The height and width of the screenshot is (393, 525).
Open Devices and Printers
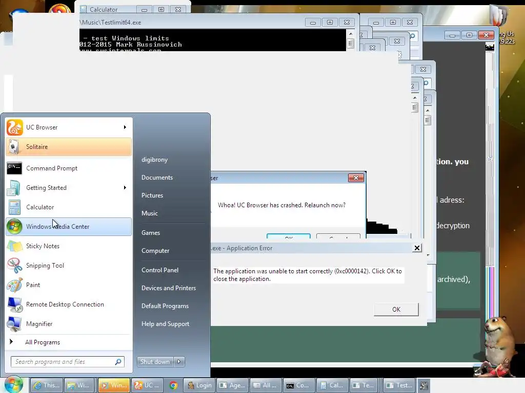[169, 288]
